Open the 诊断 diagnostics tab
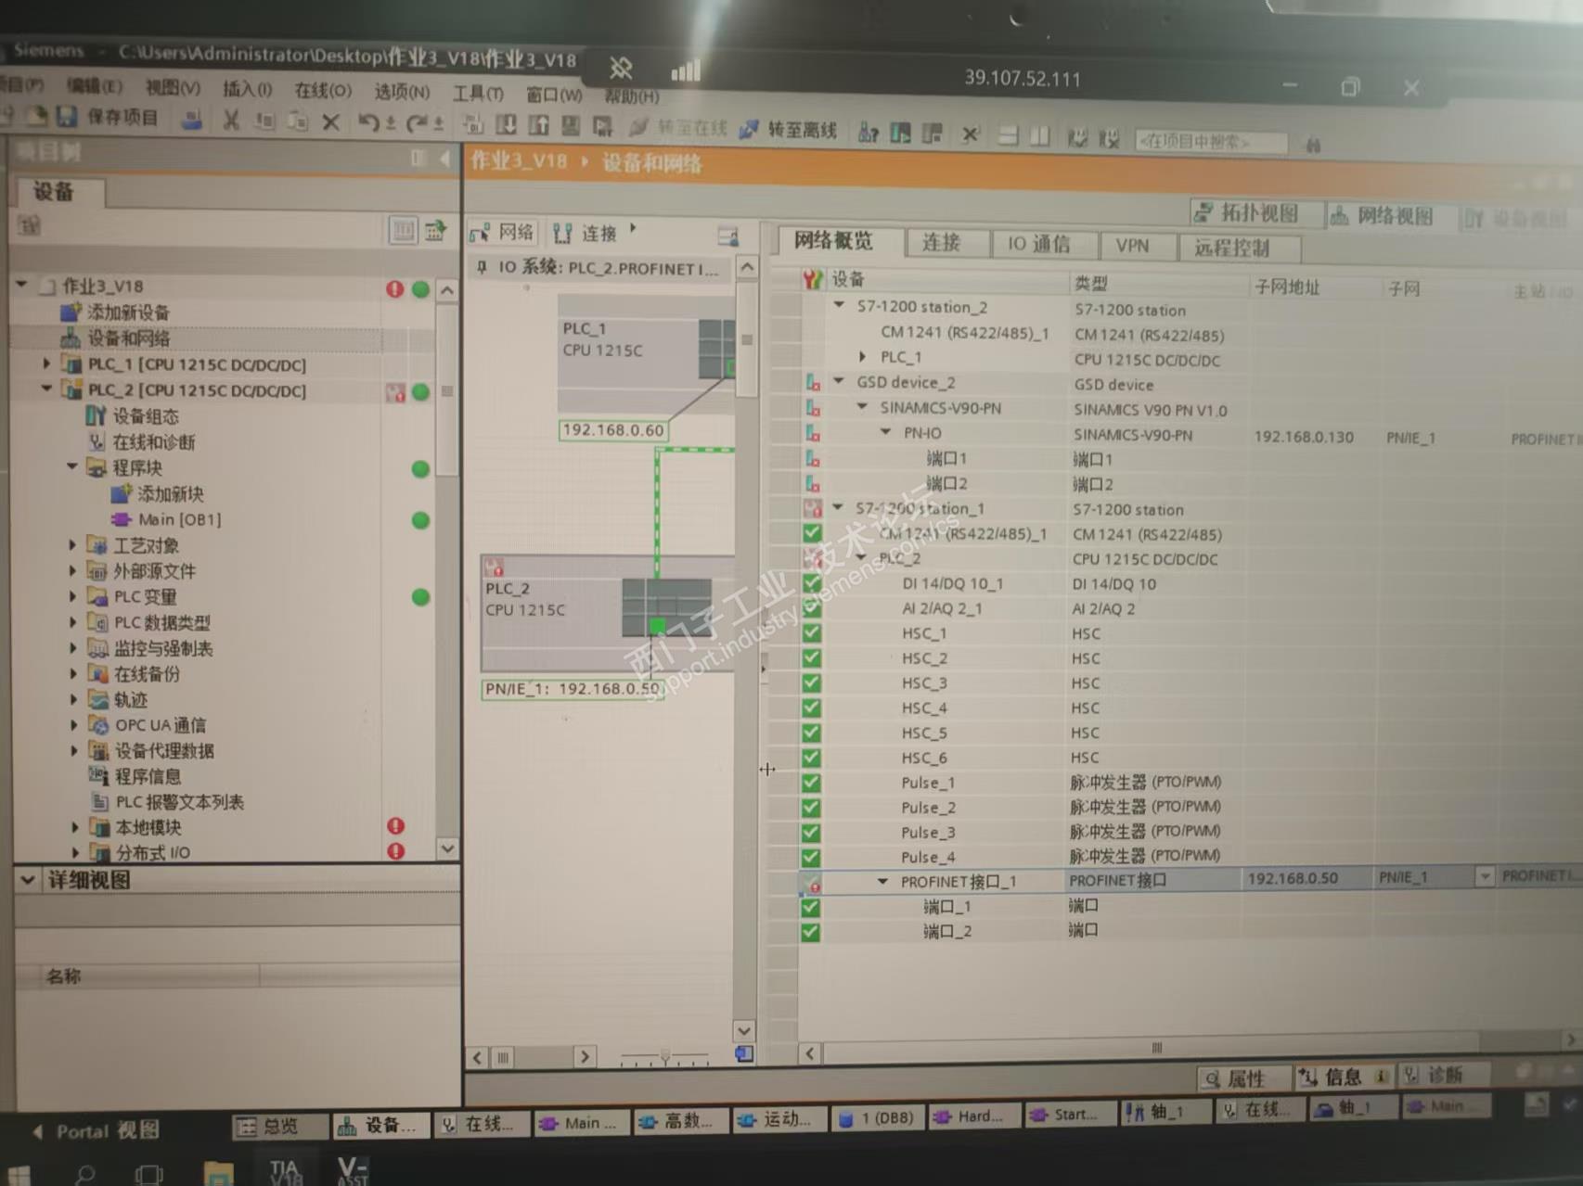This screenshot has width=1583, height=1186. (x=1444, y=1075)
